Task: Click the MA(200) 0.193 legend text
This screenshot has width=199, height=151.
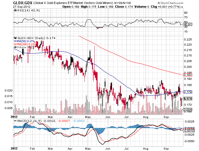Action: click(x=26, y=44)
